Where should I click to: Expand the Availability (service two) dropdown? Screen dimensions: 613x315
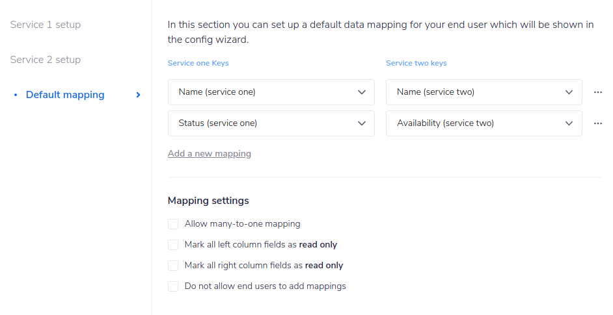point(483,123)
